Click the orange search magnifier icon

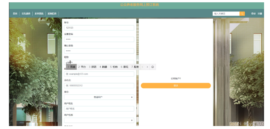click(x=242, y=14)
